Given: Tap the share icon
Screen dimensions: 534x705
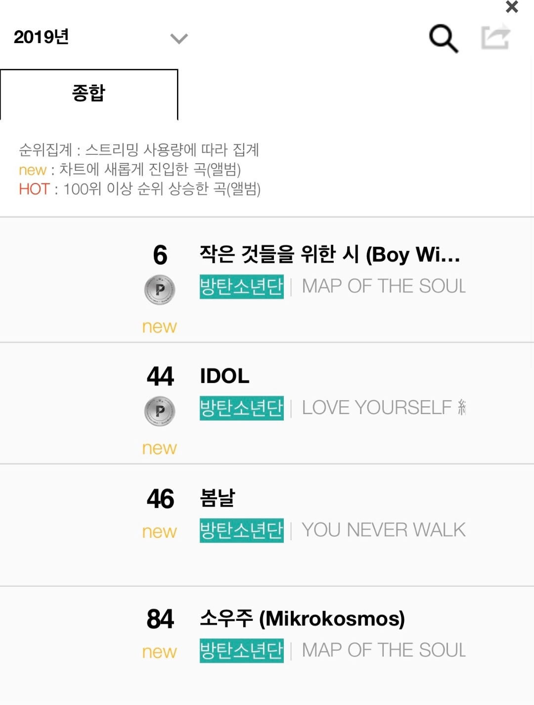Looking at the screenshot, I should tap(495, 37).
